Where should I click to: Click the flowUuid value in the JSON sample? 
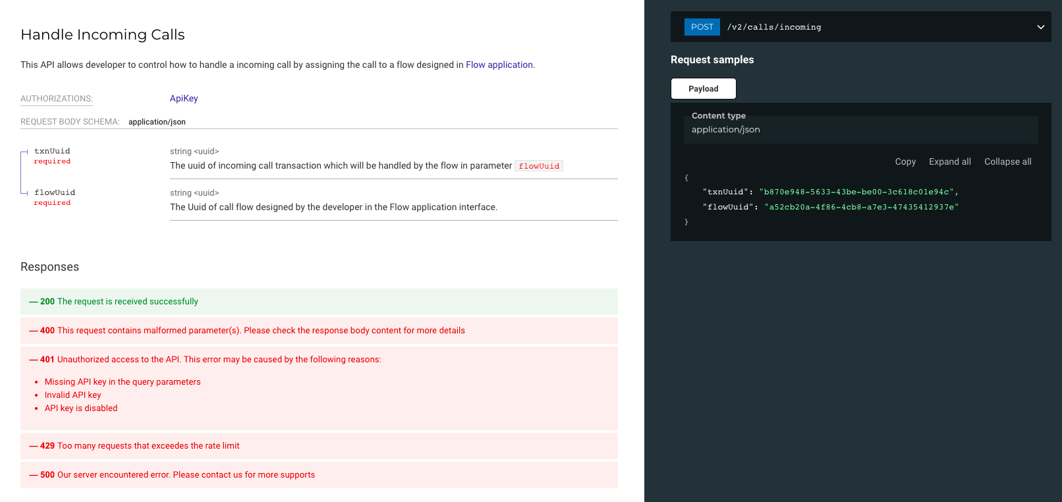(x=861, y=207)
